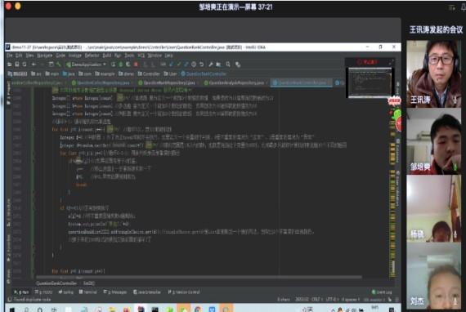Open Settings via the wrench icon

pos(211,65)
